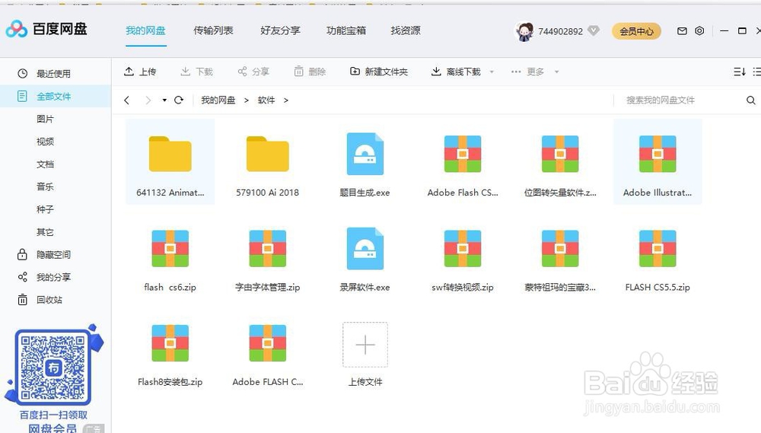Screen dimensions: 761x433
Task: Click the sort order icon
Action: (739, 72)
